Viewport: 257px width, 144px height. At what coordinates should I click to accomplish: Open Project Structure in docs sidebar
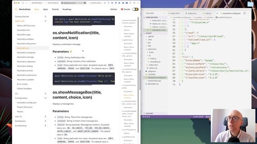click(25, 107)
